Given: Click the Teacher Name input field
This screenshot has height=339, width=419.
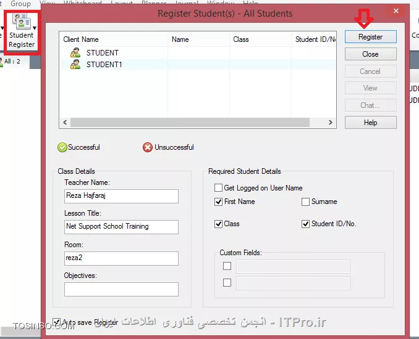Looking at the screenshot, I should click(121, 196).
